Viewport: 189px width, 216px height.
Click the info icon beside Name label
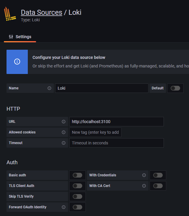(49, 88)
